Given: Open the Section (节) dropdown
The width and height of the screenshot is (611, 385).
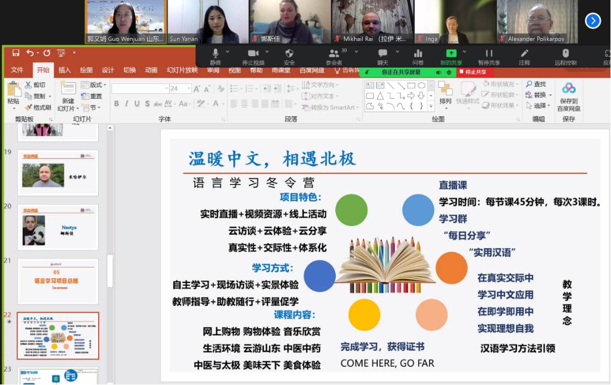Looking at the screenshot, I should [x=92, y=107].
